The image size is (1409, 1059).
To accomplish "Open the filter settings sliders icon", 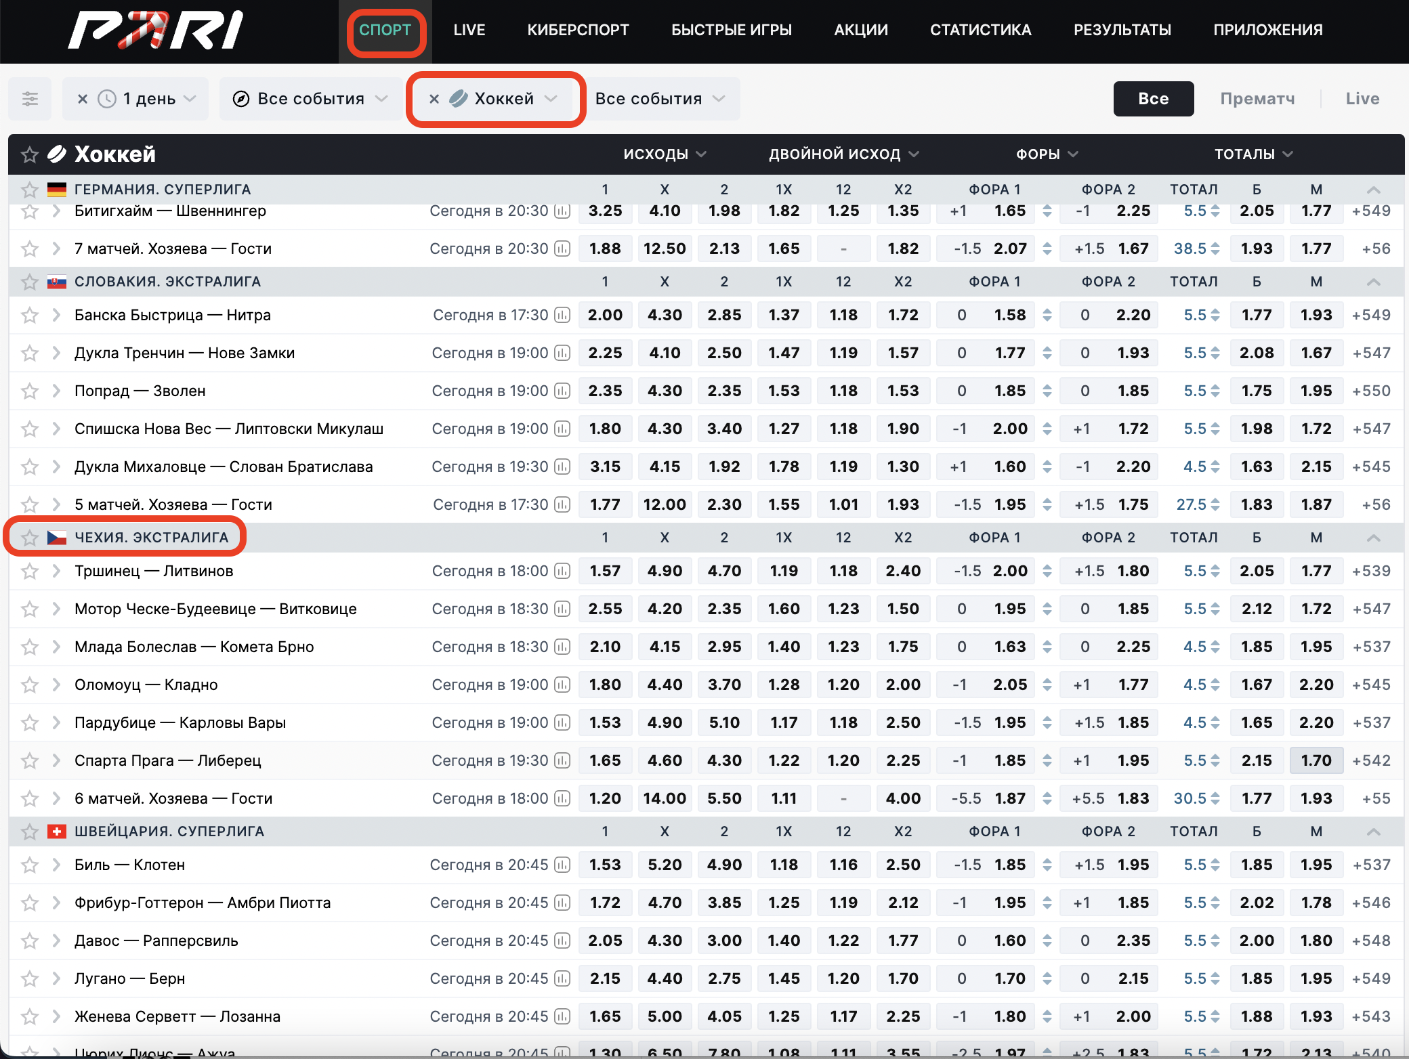I will coord(30,99).
